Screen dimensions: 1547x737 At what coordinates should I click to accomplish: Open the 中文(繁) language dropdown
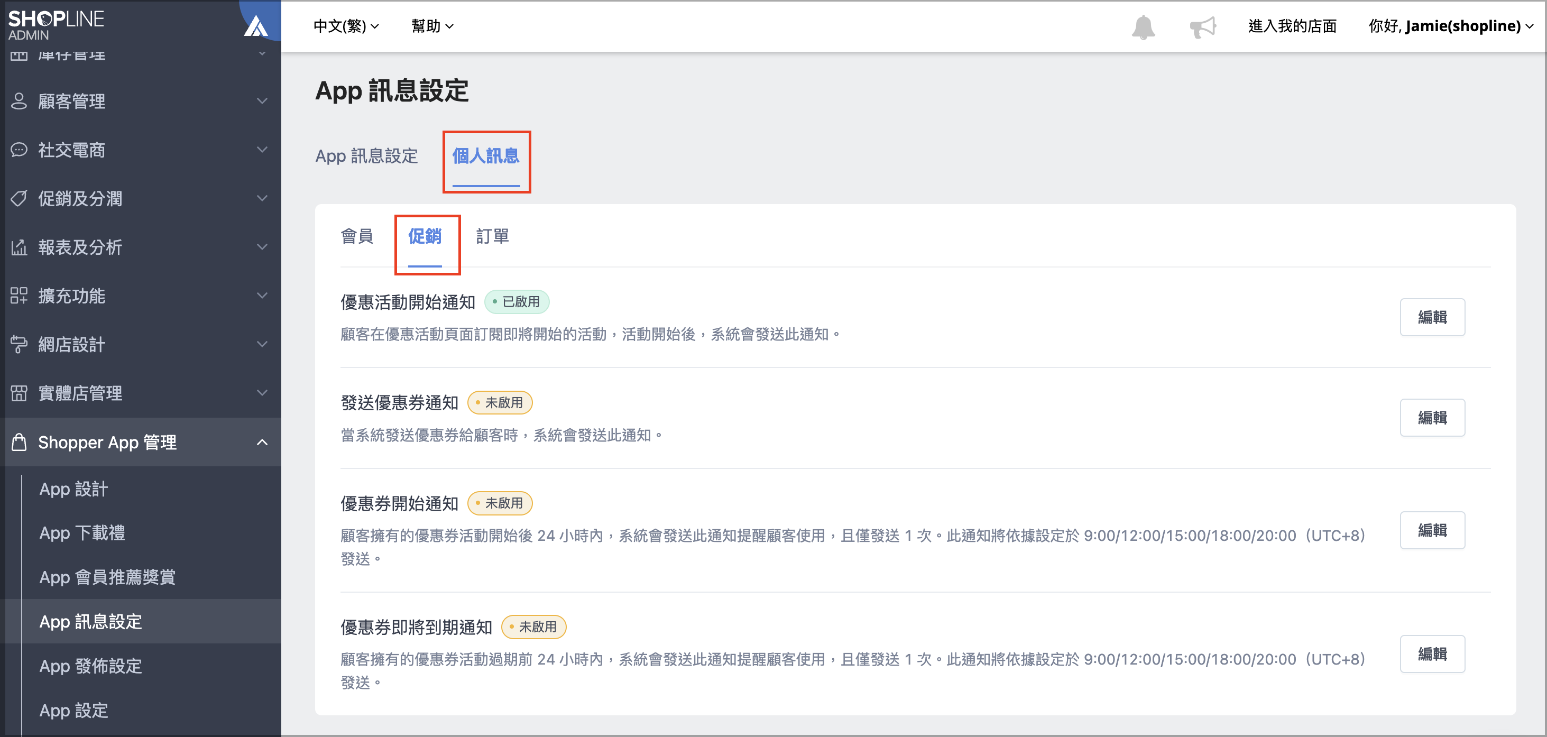pos(346,26)
